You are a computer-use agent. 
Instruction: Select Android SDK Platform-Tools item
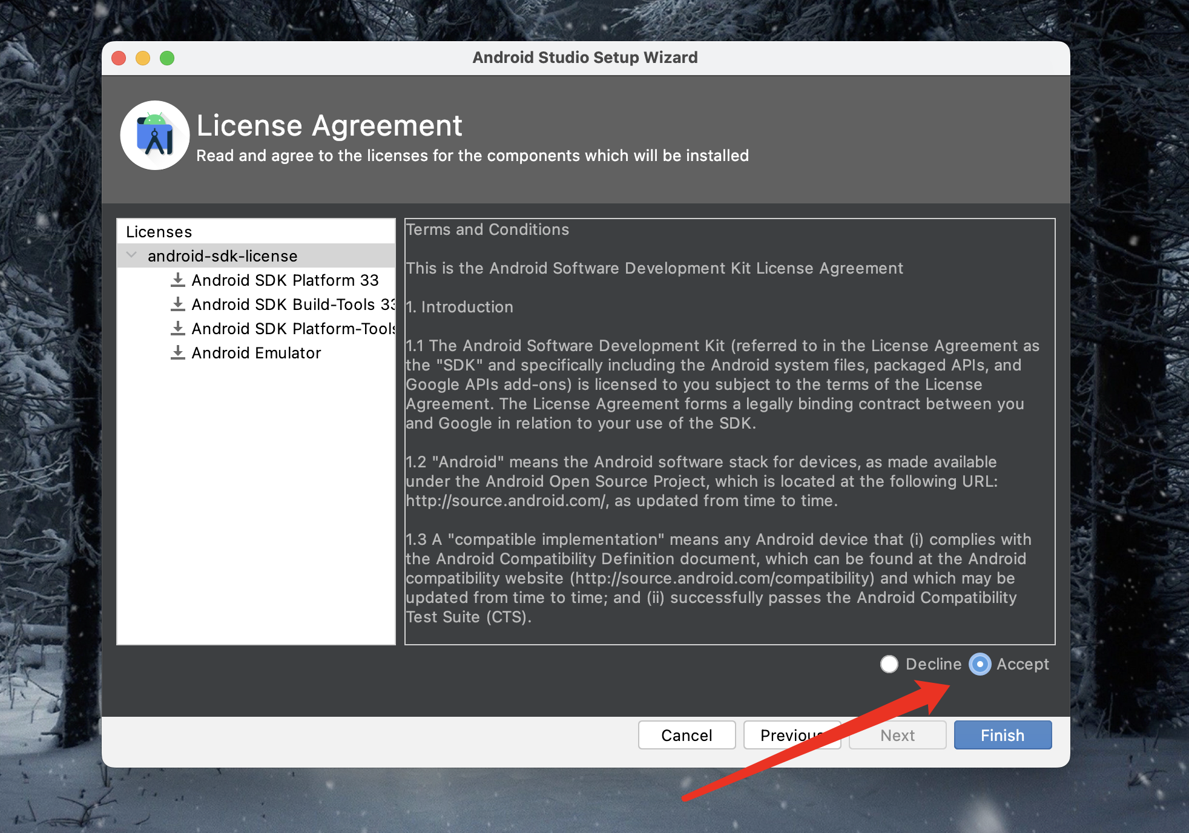pos(292,329)
